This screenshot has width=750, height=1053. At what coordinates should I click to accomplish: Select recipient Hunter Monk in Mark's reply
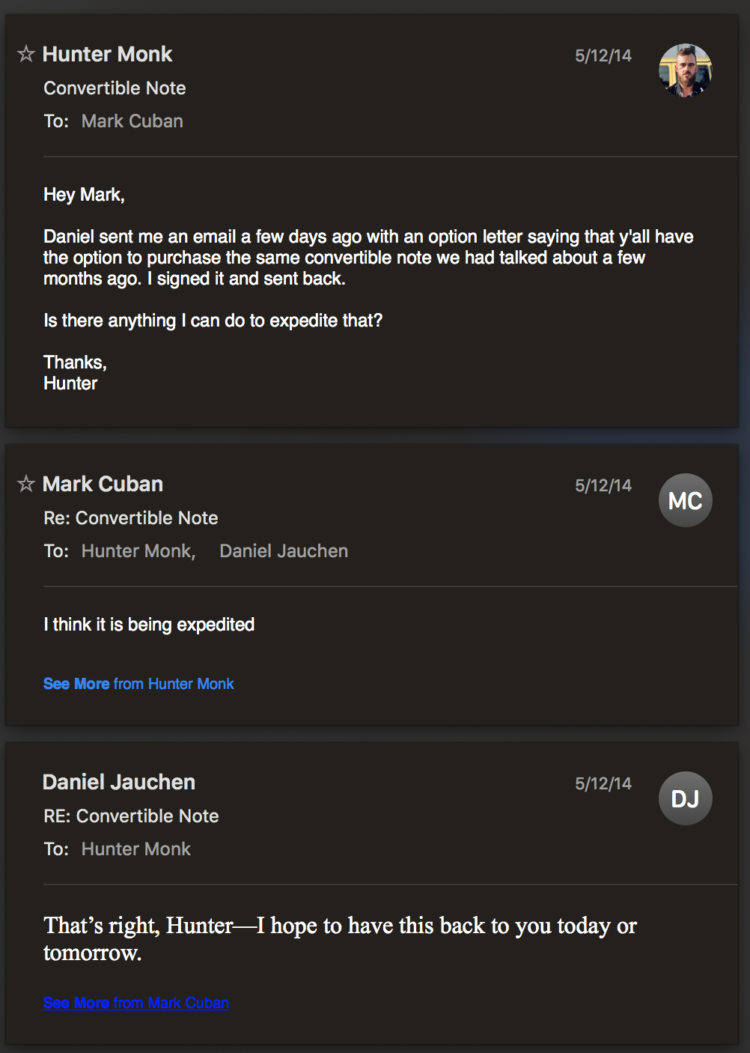[x=138, y=551]
